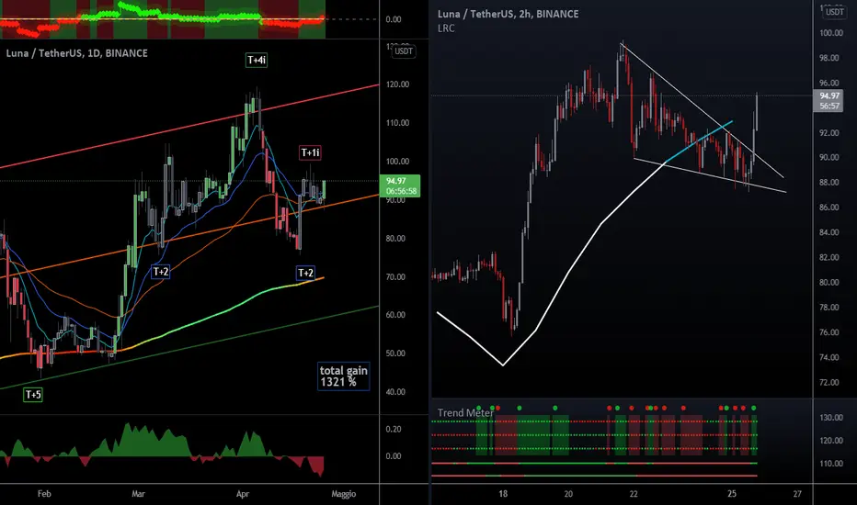The width and height of the screenshot is (857, 505).
Task: Click the LRC indicator label
Action: (446, 28)
